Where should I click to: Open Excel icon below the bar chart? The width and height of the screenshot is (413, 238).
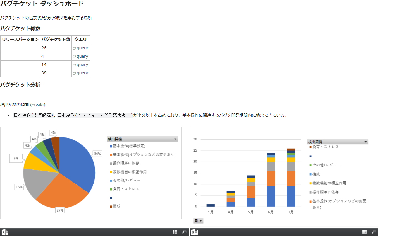(195, 232)
